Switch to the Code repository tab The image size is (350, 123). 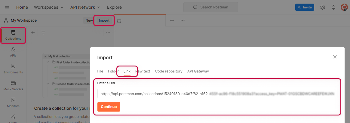tap(169, 71)
